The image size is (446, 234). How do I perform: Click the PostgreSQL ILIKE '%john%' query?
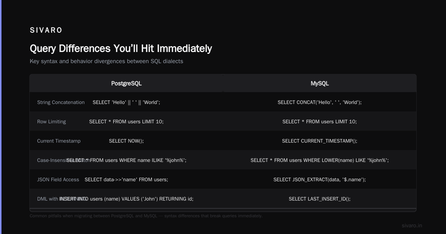point(126,160)
